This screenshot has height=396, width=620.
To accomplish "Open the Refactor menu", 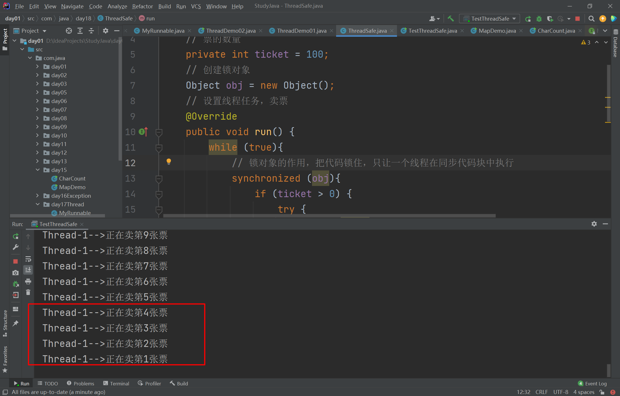I will [142, 6].
